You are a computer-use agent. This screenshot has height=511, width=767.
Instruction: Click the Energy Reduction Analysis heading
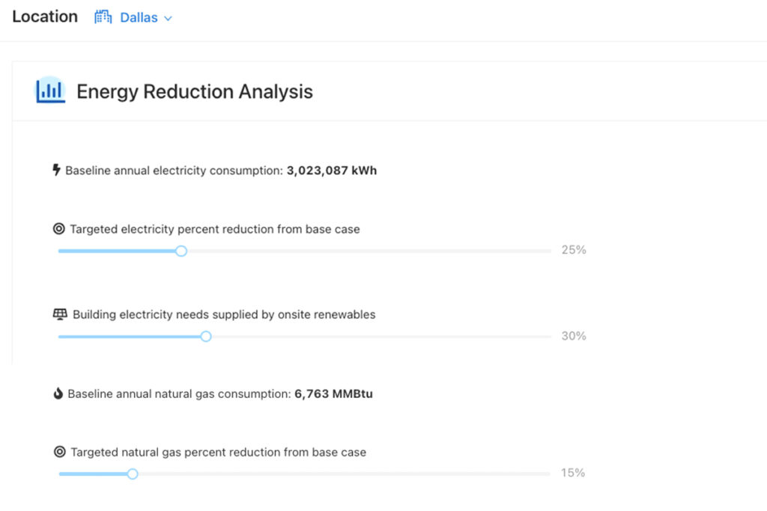coord(195,91)
